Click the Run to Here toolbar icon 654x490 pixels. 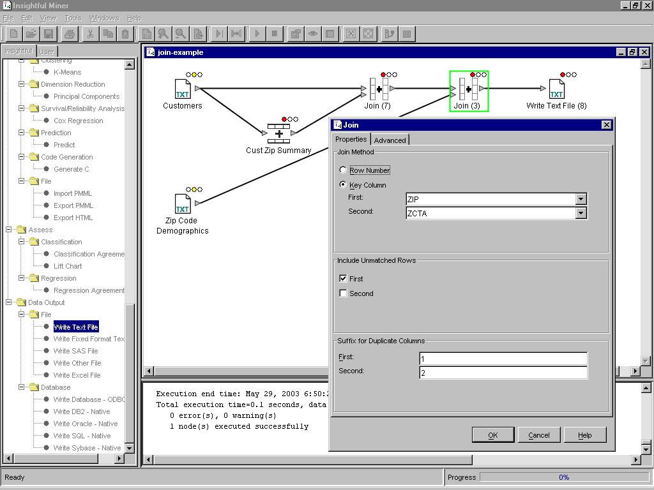pyautogui.click(x=219, y=34)
